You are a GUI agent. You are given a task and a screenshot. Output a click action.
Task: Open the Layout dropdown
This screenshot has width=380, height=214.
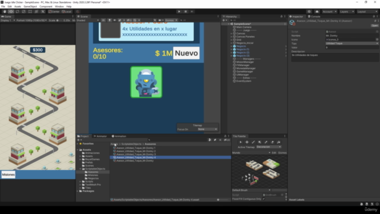tap(367, 12)
